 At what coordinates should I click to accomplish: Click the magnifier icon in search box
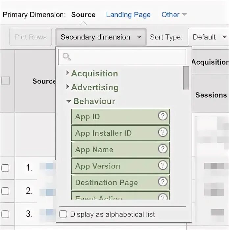(67, 57)
